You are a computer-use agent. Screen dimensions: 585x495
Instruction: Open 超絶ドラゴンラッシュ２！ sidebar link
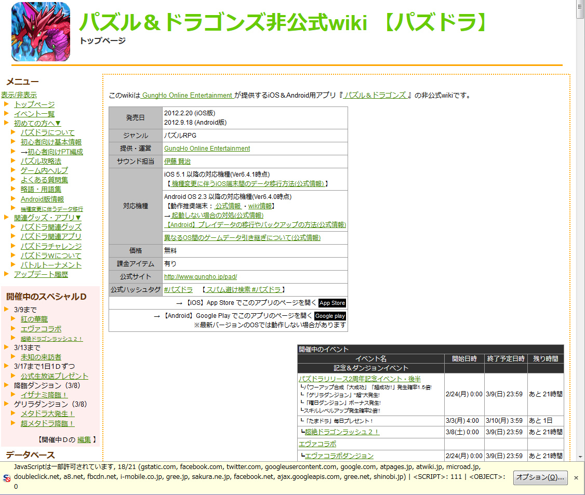pos(51,339)
